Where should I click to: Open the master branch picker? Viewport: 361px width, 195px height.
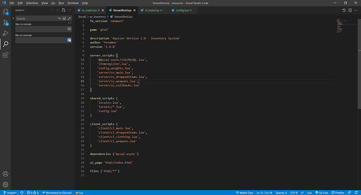[x=10, y=193]
